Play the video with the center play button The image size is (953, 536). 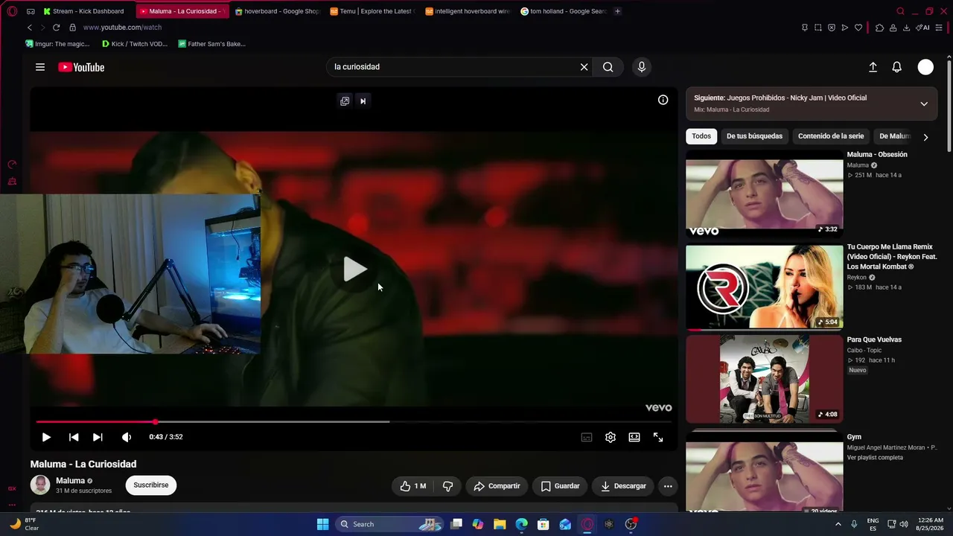355,269
